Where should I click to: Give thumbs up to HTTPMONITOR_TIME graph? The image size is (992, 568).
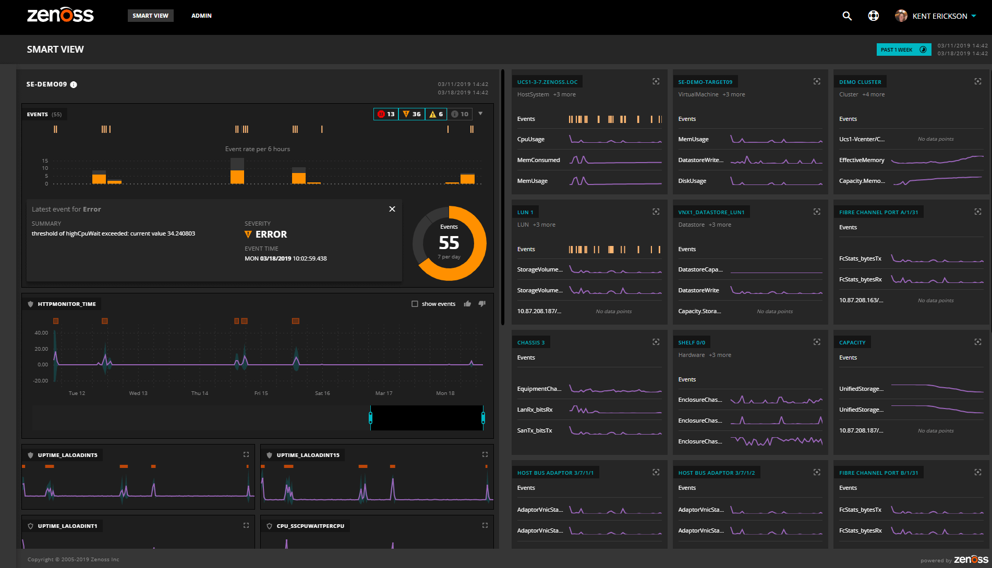(467, 304)
